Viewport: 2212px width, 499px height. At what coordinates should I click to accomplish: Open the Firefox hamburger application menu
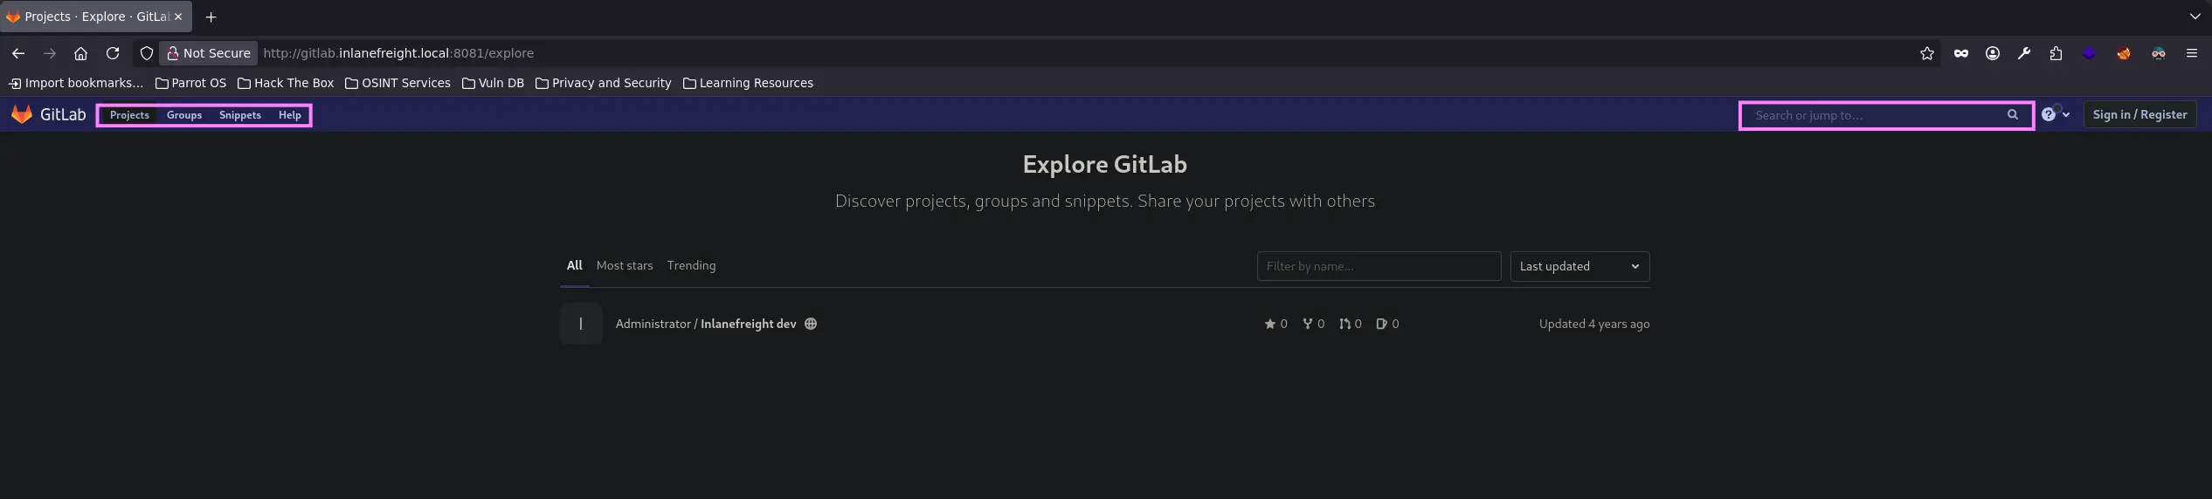pyautogui.click(x=2191, y=53)
